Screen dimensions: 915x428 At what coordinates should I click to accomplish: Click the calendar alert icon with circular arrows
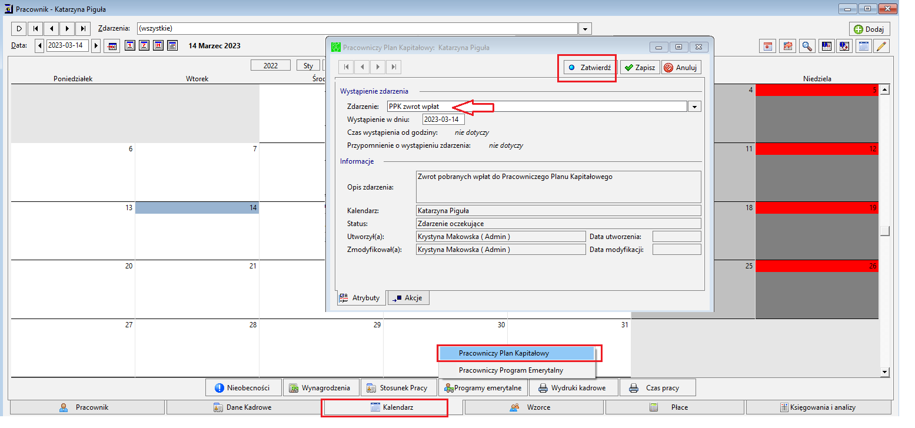844,46
